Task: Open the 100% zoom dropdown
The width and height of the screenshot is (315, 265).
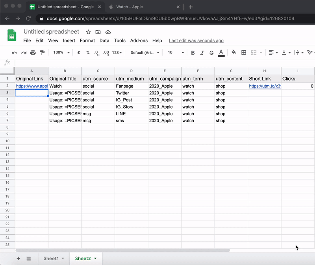Action: point(61,53)
